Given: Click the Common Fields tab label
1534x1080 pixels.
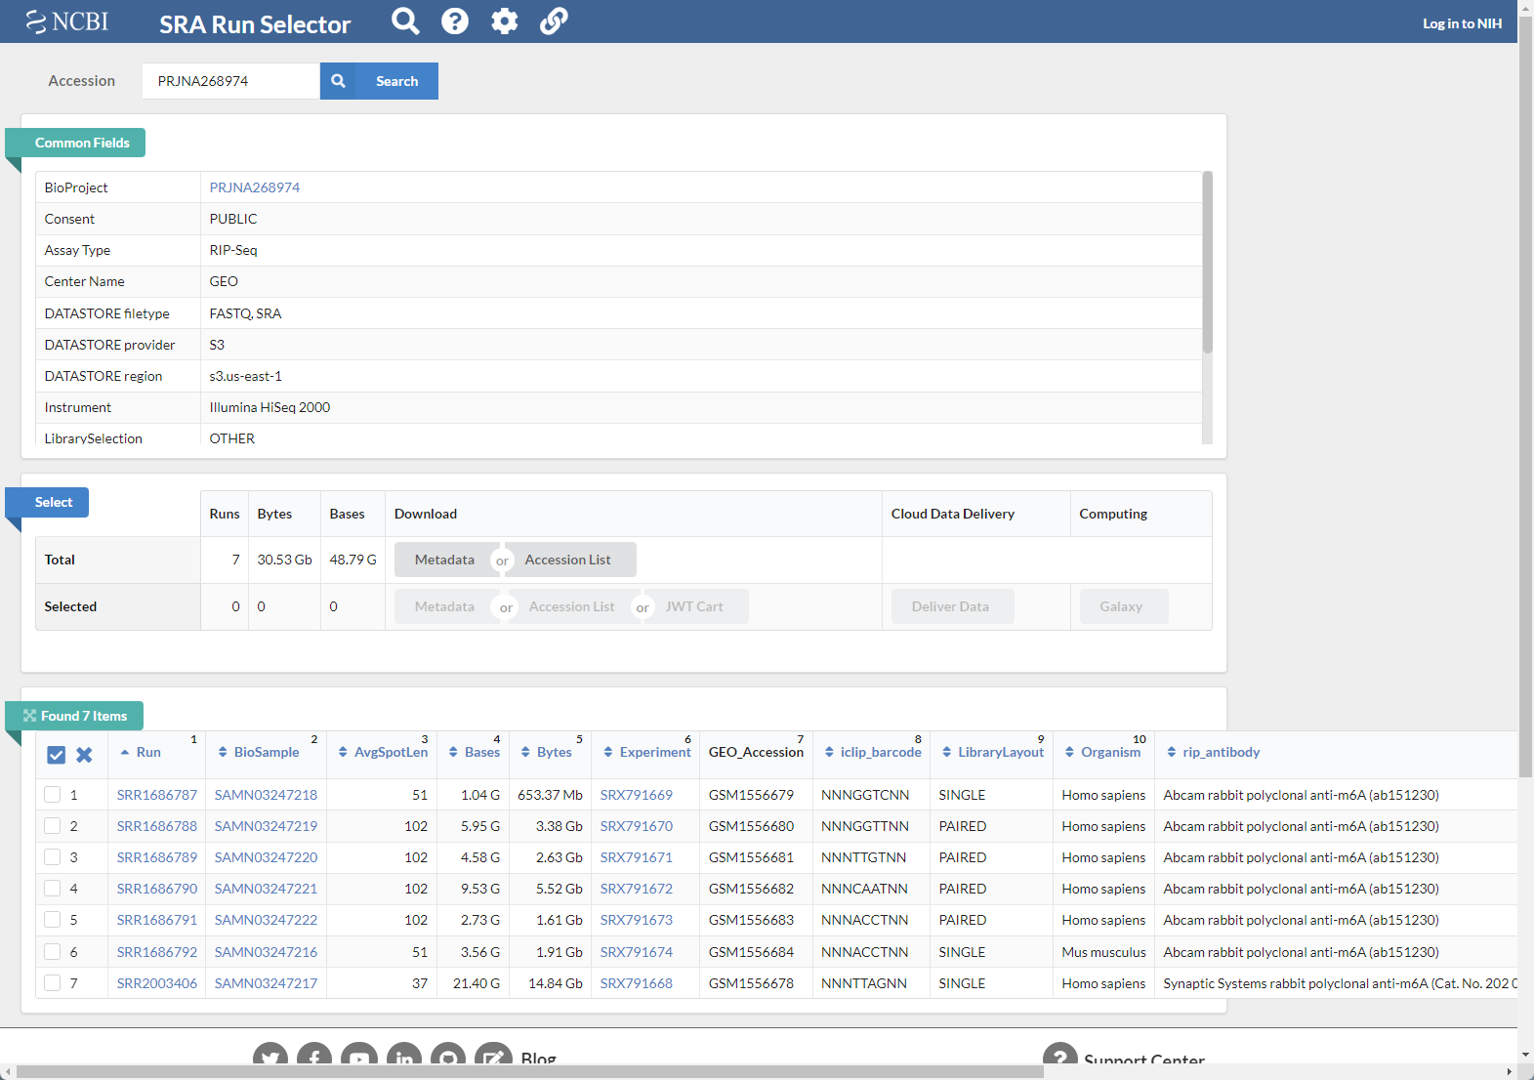Looking at the screenshot, I should click(82, 143).
